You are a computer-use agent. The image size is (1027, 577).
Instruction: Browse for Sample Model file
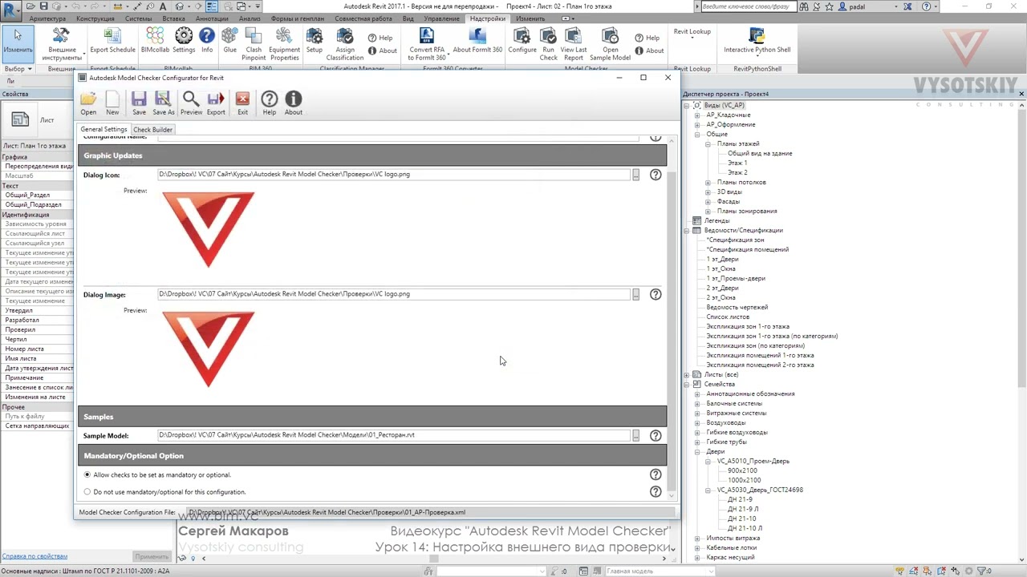coord(635,435)
